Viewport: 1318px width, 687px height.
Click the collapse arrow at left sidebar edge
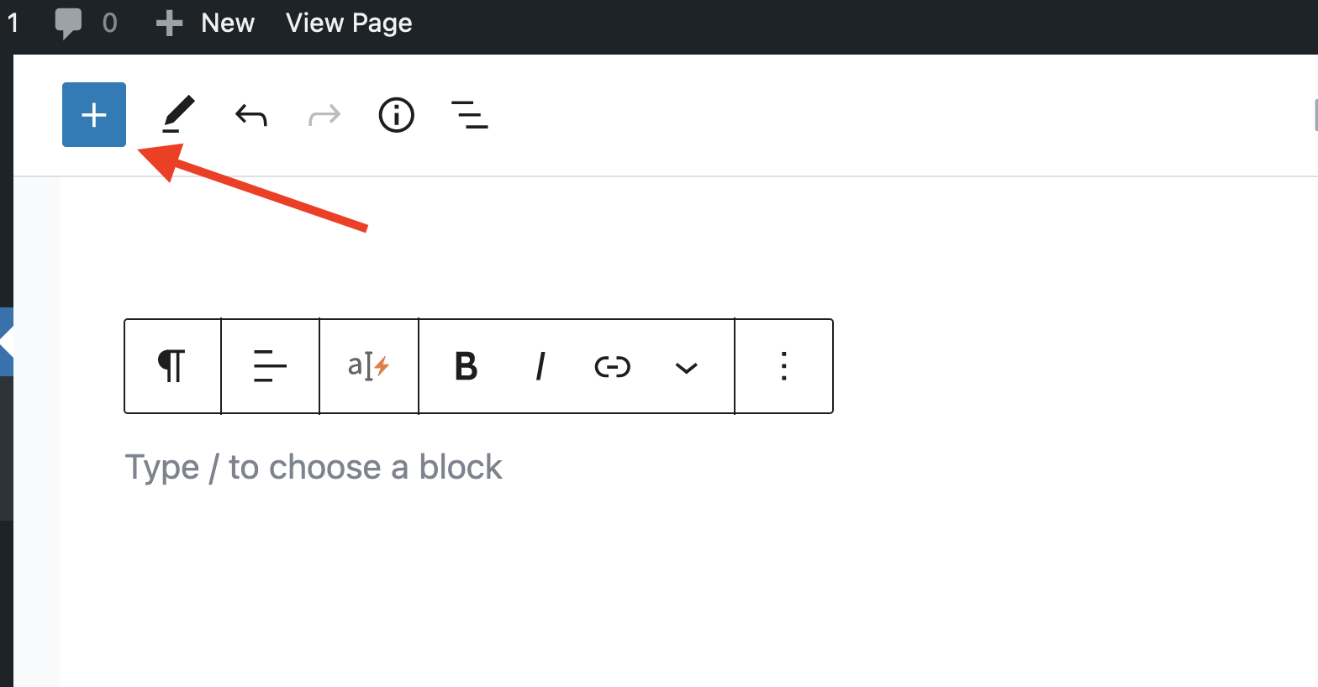point(6,342)
